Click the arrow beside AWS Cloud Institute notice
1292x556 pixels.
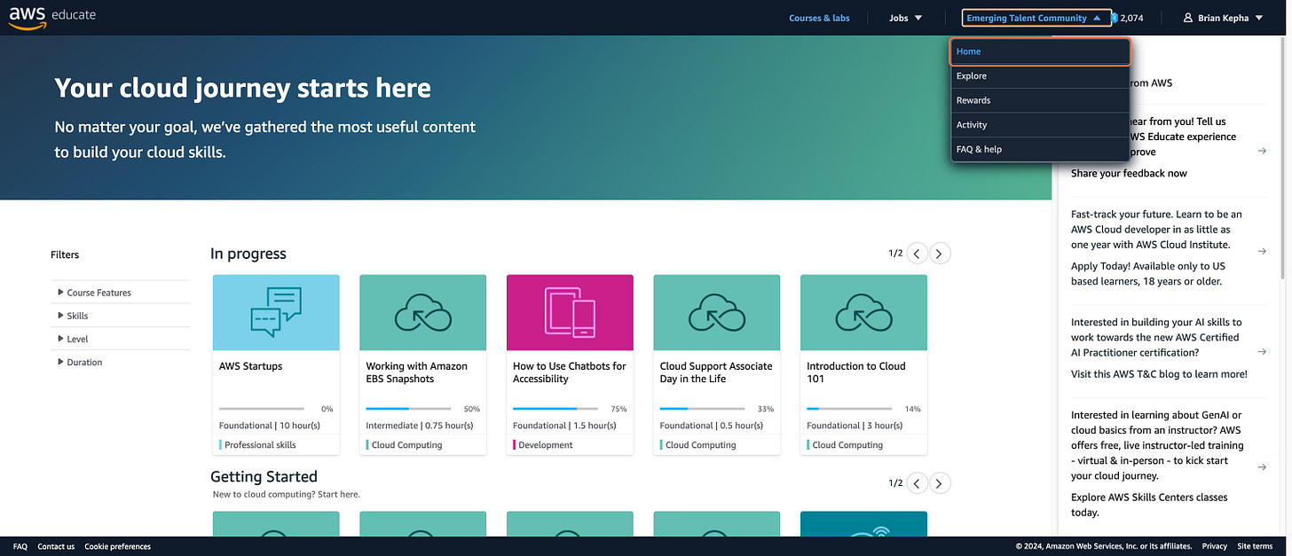(x=1262, y=251)
